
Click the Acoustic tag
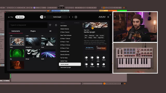[102, 36]
